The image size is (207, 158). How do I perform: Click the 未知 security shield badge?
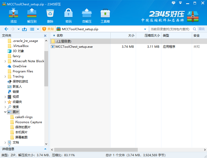coord(48,29)
